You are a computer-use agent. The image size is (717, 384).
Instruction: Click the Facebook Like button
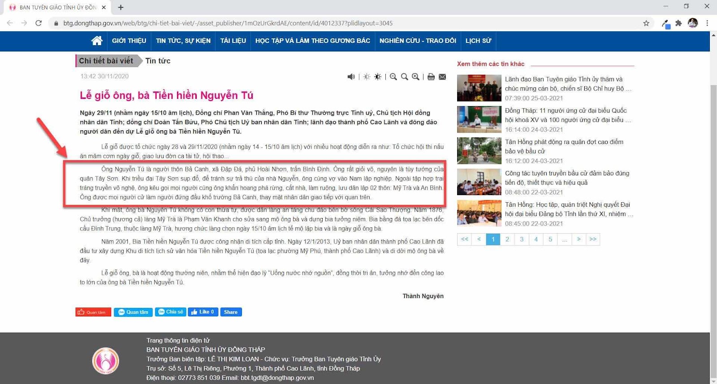tap(203, 312)
